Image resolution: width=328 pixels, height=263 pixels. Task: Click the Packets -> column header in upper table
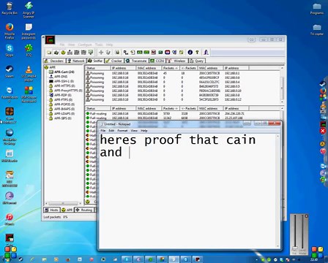pyautogui.click(x=171, y=68)
